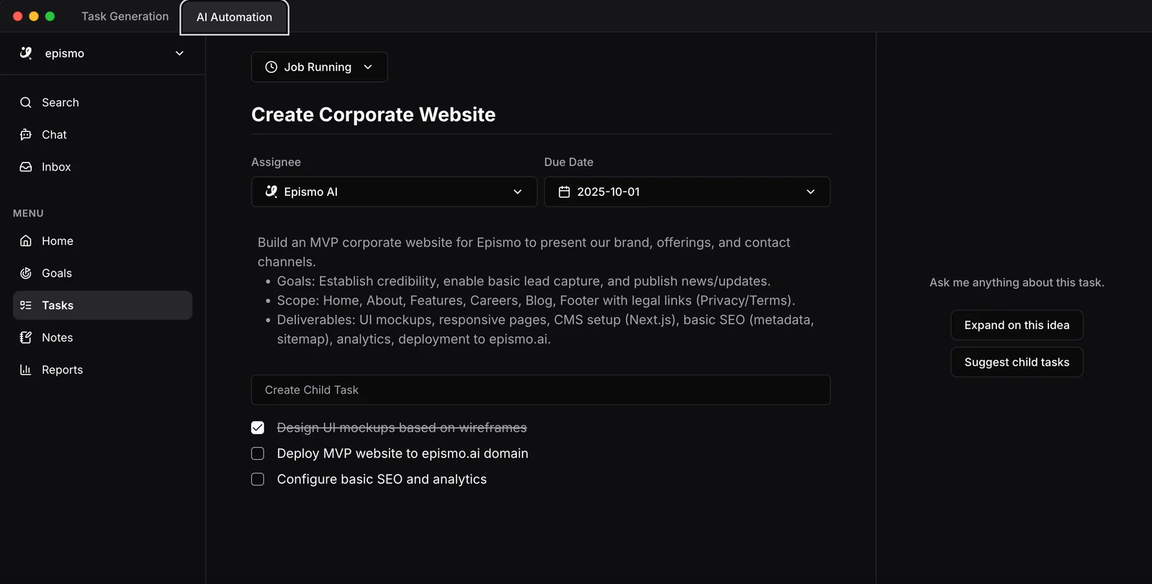Open the Job Running status dropdown
The width and height of the screenshot is (1152, 584).
coord(319,67)
